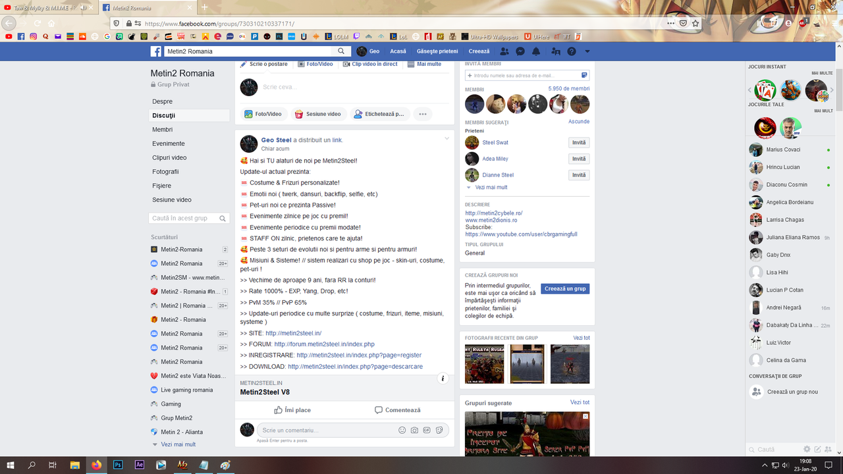Open chat settings gear icon

(x=807, y=450)
